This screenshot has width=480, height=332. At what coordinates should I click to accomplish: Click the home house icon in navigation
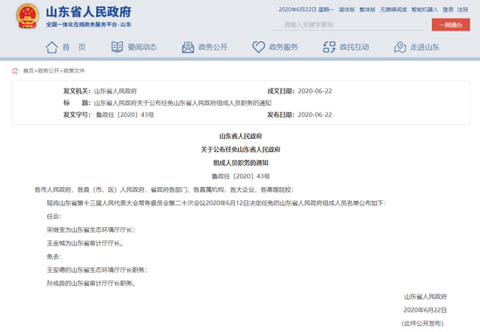click(51, 47)
